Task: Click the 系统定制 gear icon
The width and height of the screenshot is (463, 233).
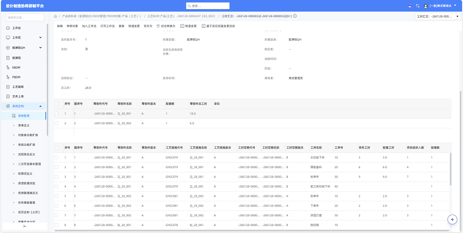Action: point(8,106)
